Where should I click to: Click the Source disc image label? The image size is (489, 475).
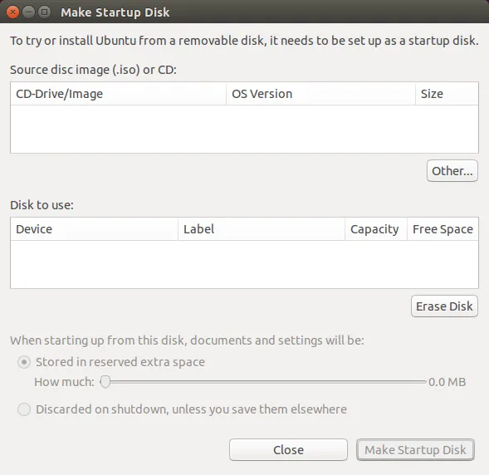click(x=93, y=70)
